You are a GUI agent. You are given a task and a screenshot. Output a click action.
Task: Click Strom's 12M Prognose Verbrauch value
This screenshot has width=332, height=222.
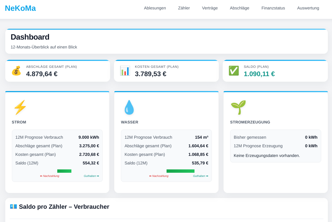(89, 137)
